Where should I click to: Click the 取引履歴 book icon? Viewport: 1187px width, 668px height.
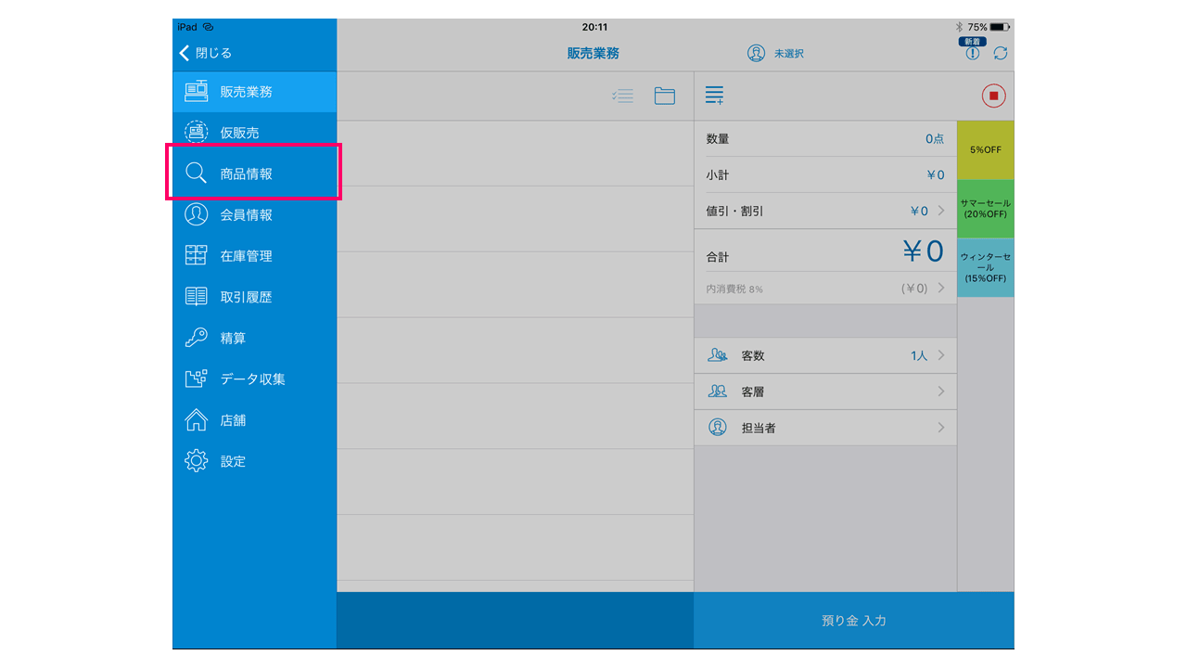[196, 297]
